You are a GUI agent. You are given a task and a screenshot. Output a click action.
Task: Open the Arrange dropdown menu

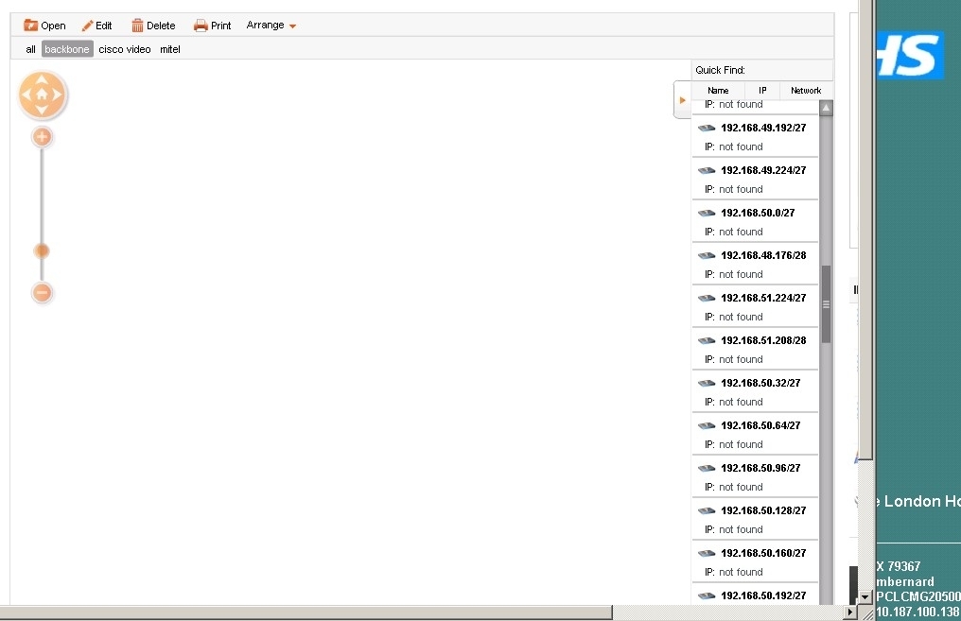click(x=271, y=26)
